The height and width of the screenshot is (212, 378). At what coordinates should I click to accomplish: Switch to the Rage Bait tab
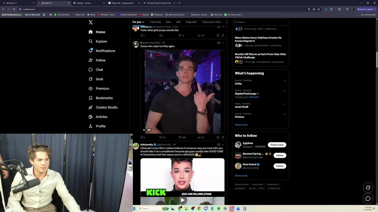coord(191,22)
